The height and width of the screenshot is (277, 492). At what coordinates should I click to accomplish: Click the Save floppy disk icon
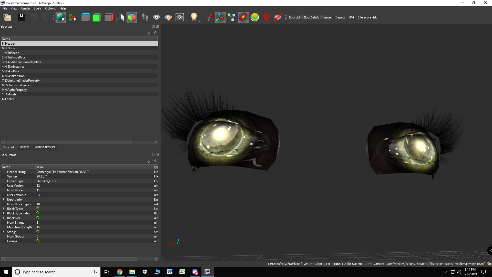(21, 17)
